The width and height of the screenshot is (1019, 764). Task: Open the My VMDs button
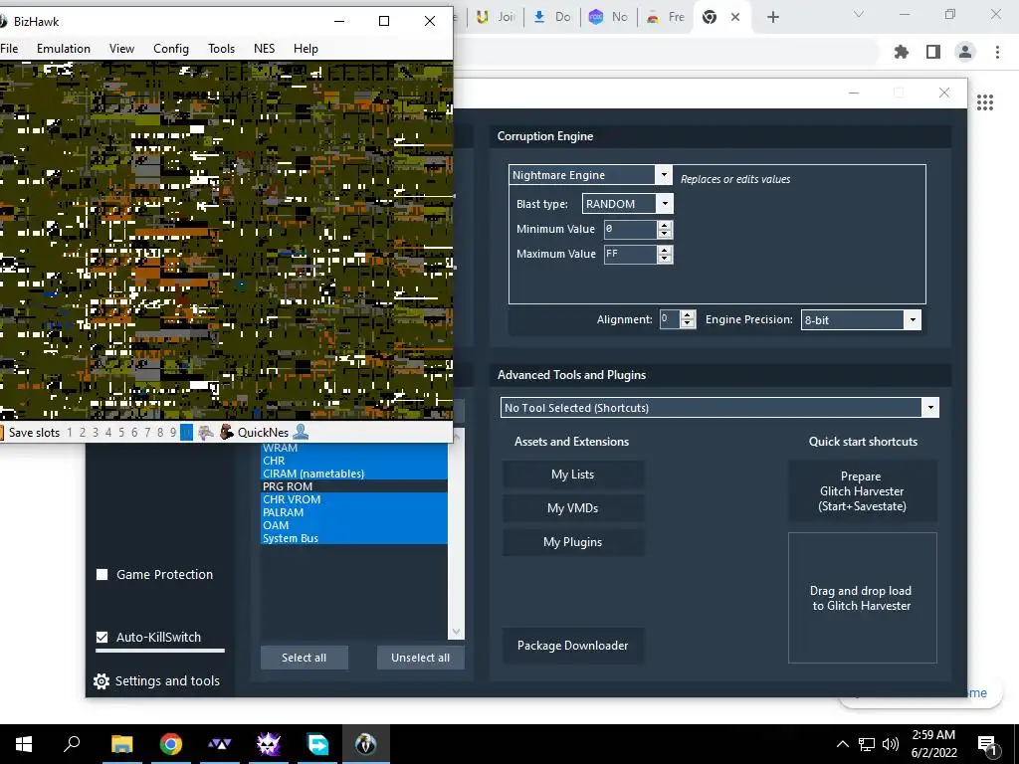572,508
